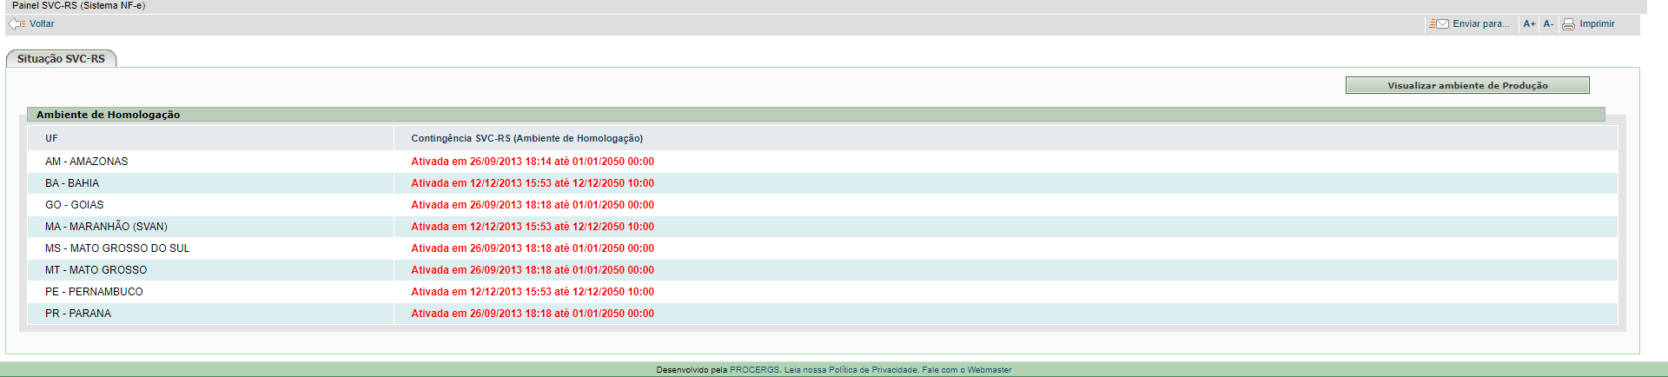Select the PR - PARANA row

pyautogui.click(x=822, y=314)
